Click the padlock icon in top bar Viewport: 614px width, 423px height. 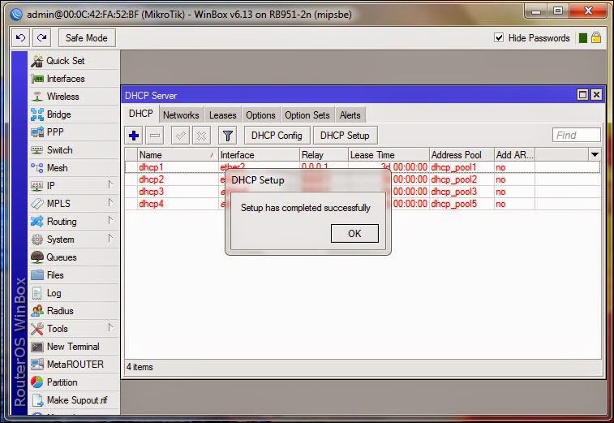(x=596, y=37)
